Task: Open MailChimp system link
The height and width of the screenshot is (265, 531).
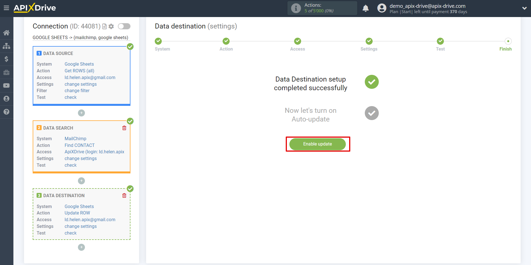Action: [x=75, y=139]
